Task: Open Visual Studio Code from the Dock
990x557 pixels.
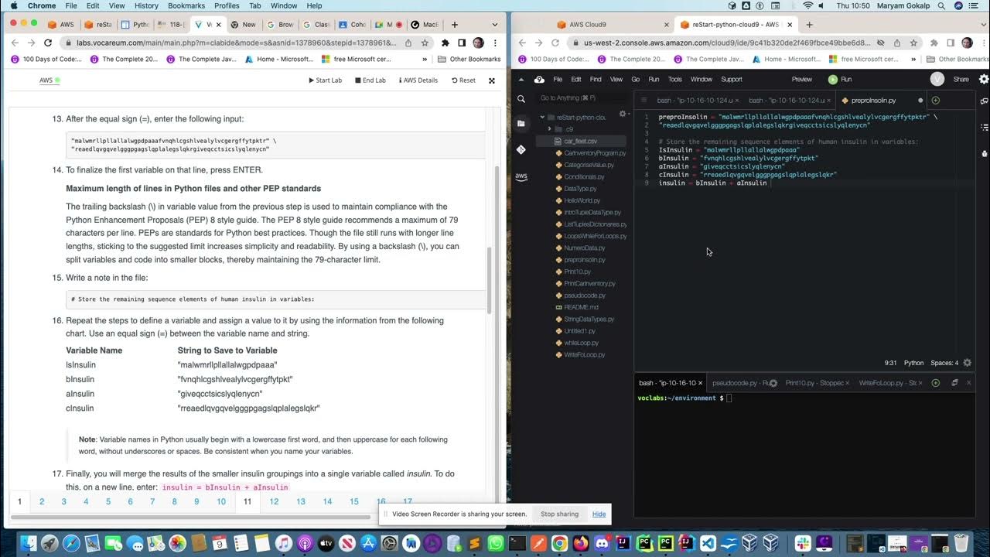Action: click(x=708, y=543)
